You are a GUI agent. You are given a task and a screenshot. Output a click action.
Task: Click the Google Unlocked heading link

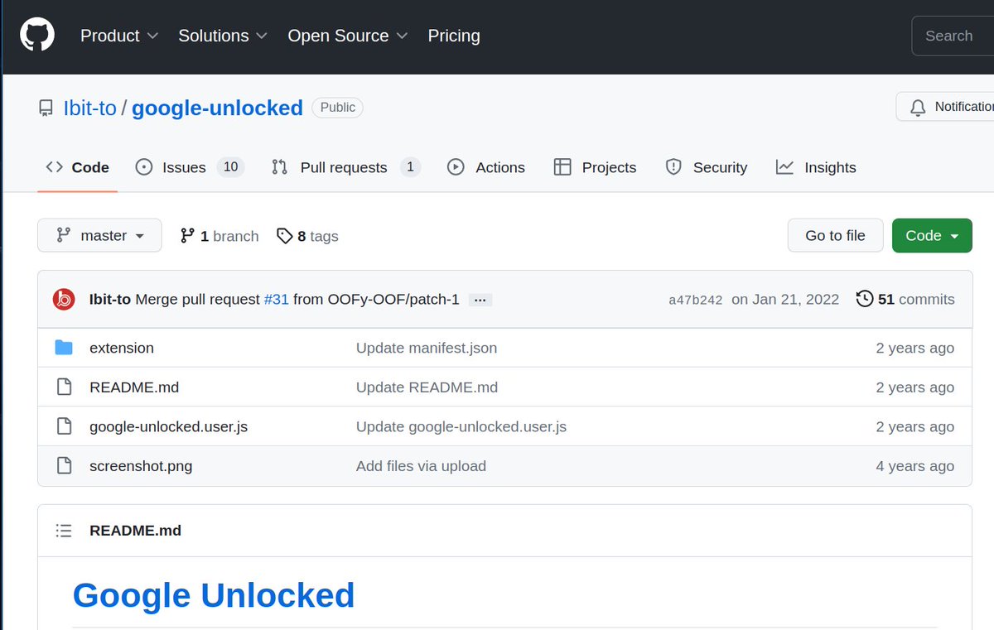click(214, 595)
